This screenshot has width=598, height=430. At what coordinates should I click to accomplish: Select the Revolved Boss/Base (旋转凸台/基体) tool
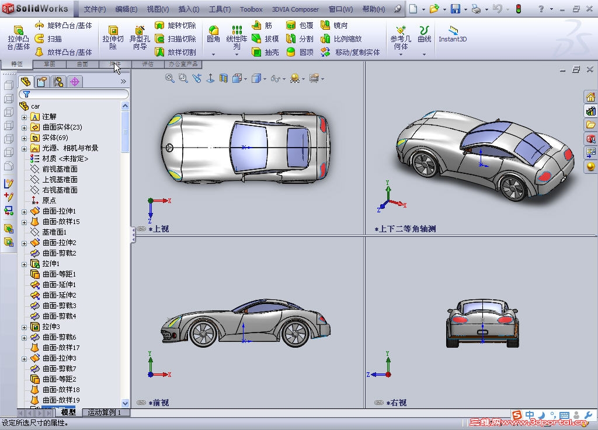coord(63,26)
